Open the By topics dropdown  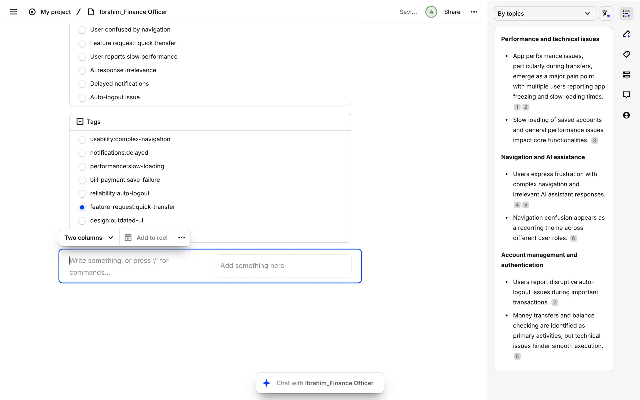[x=544, y=14]
